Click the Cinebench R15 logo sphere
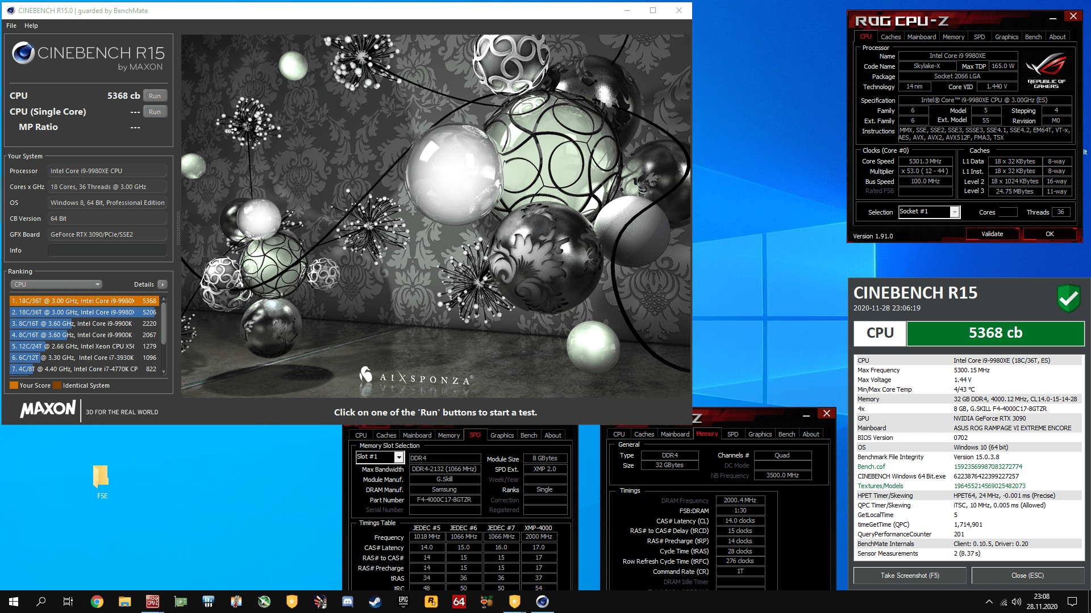 click(x=23, y=53)
